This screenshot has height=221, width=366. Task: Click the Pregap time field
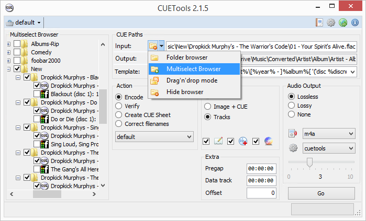pos(261,169)
